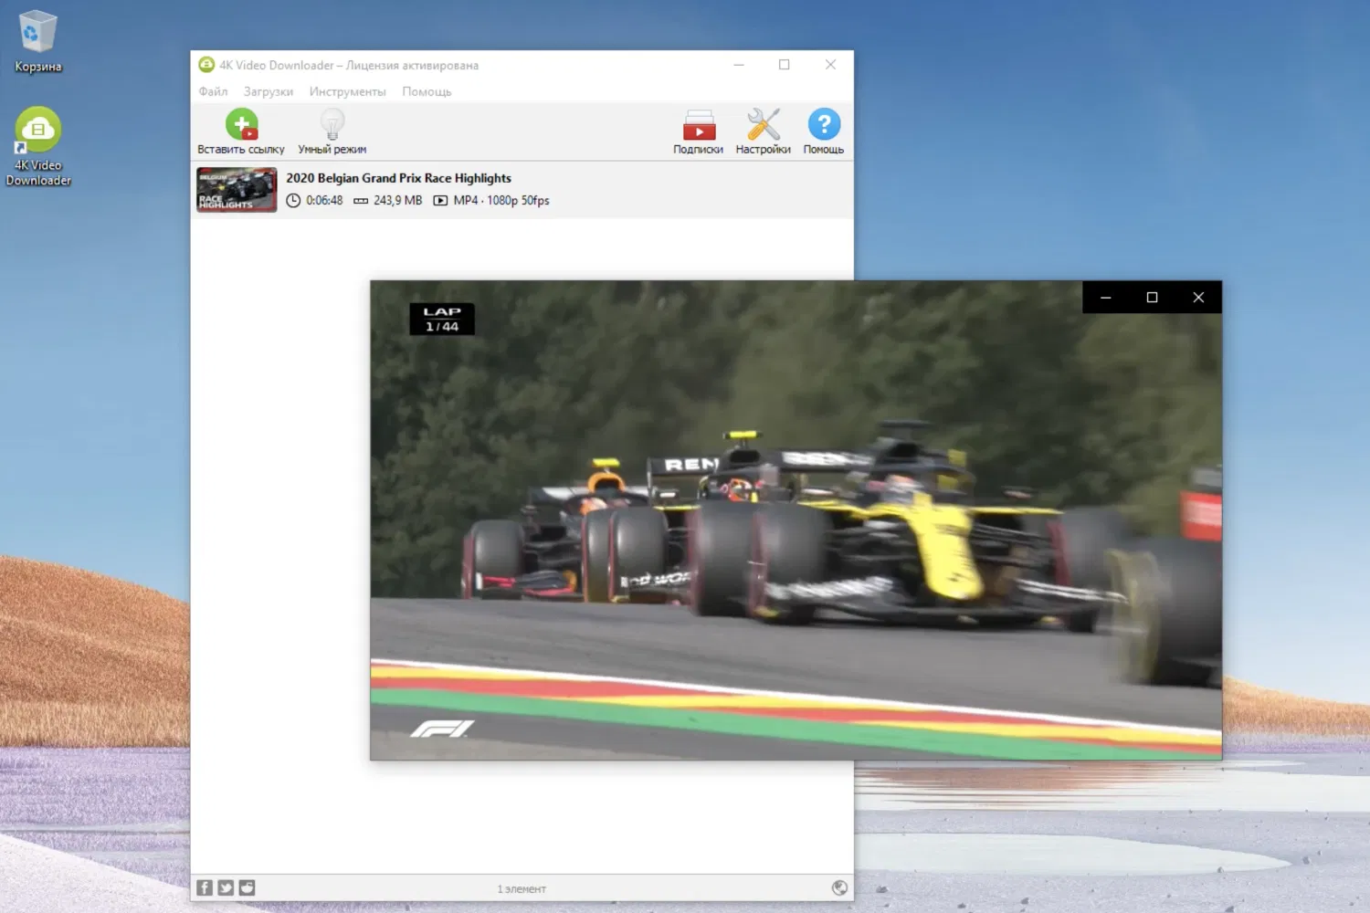
Task: Open the Помощь menu in the menu bar
Action: coord(426,91)
